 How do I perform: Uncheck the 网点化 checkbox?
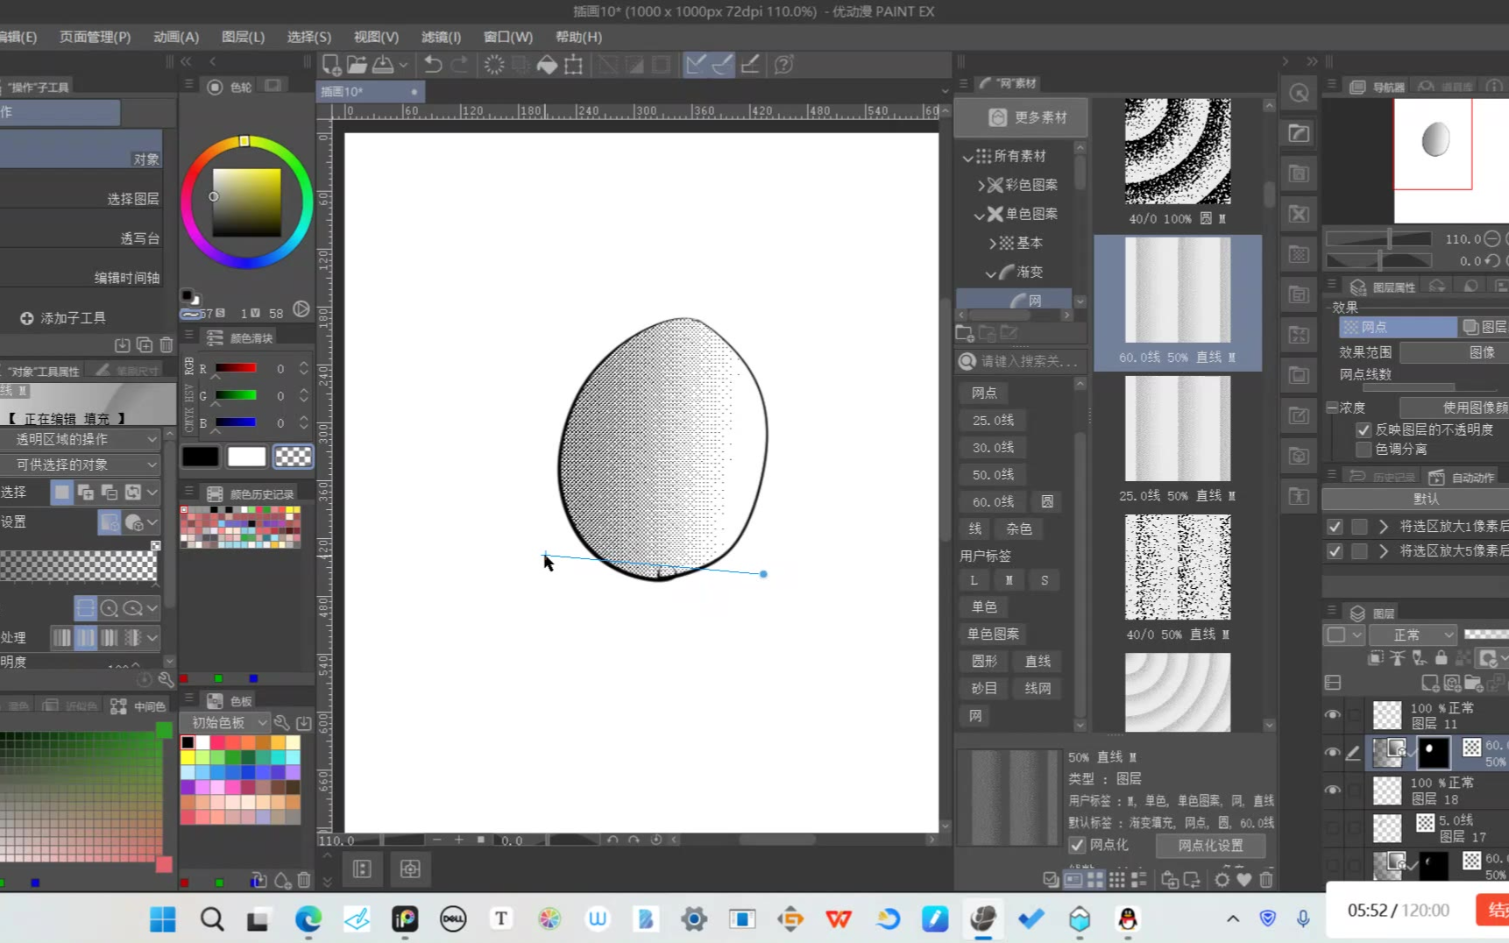point(1077,845)
